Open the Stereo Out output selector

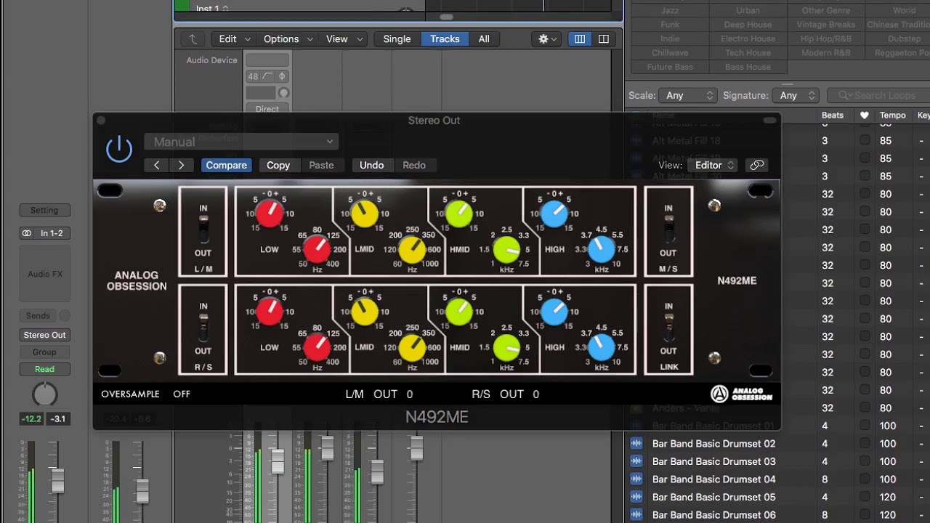pos(45,335)
